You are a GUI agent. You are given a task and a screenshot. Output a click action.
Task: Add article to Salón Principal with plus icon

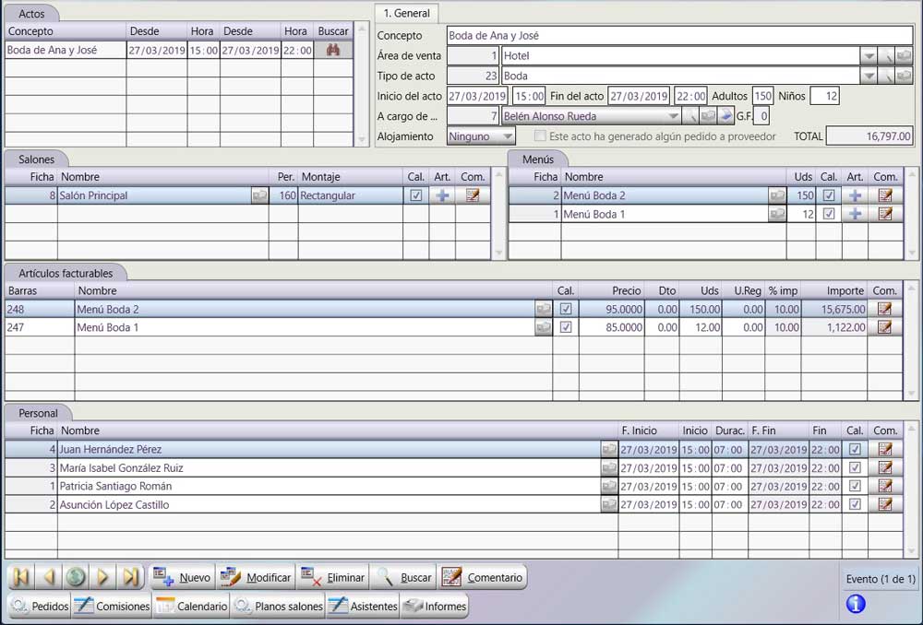click(x=442, y=195)
